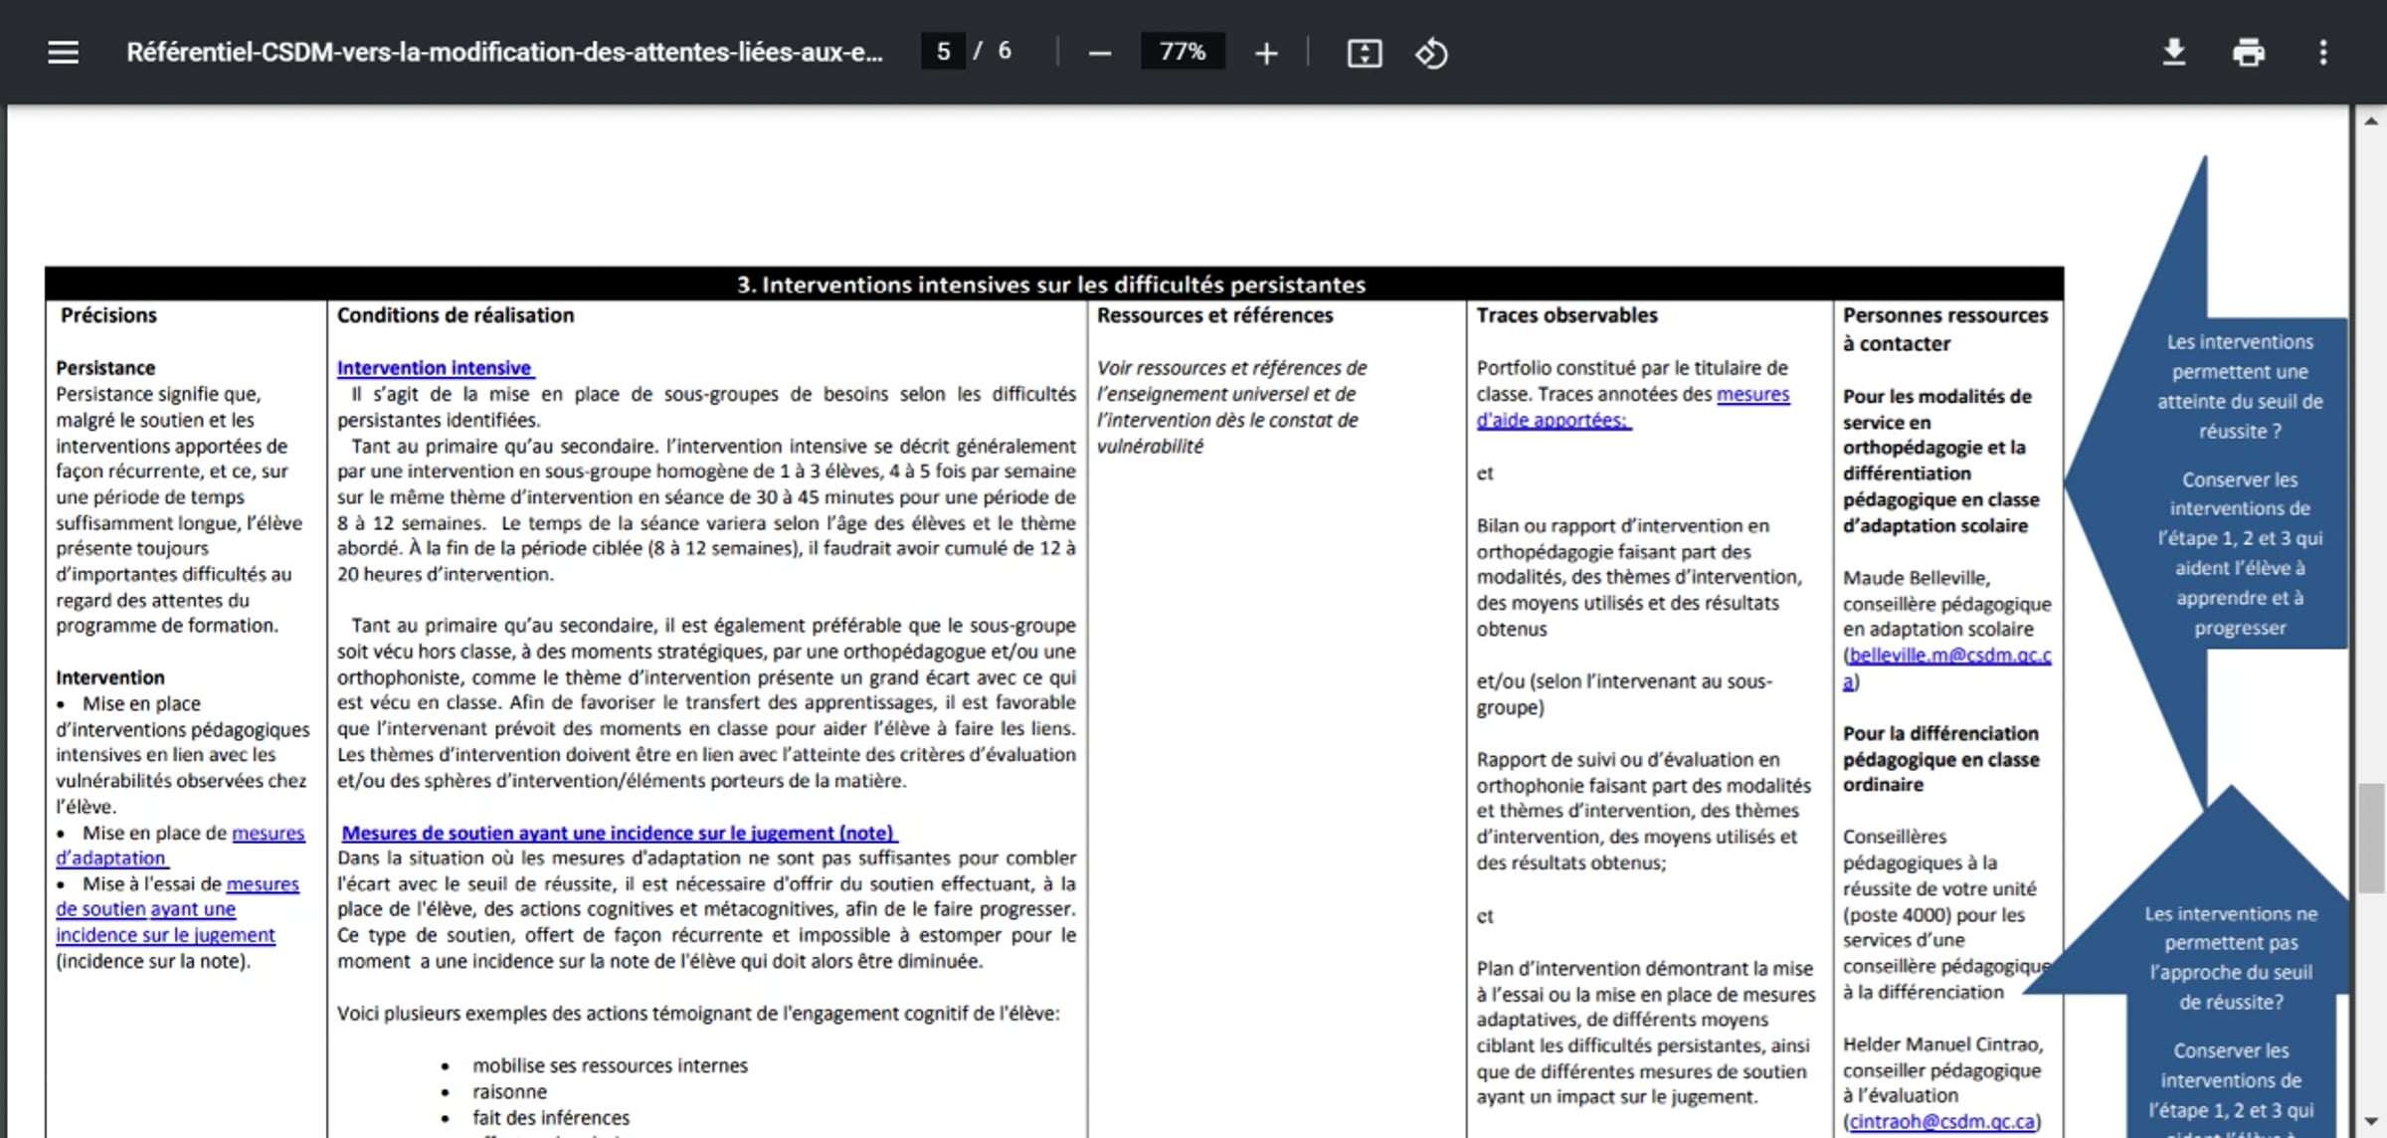Click the vertical scrollbar thumb

coord(2372,839)
